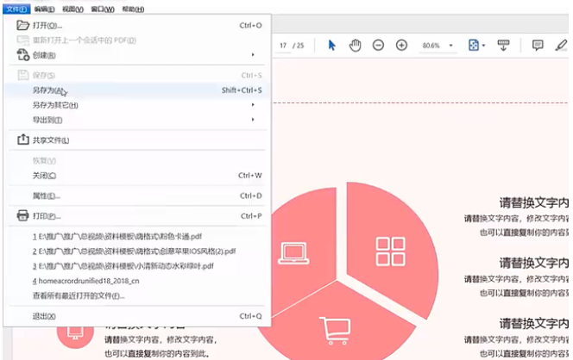Click 查看所有最近打开的文件 entry

pyautogui.click(x=79, y=295)
